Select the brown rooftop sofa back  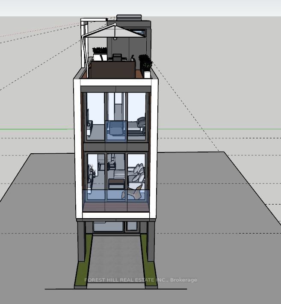click(x=113, y=70)
